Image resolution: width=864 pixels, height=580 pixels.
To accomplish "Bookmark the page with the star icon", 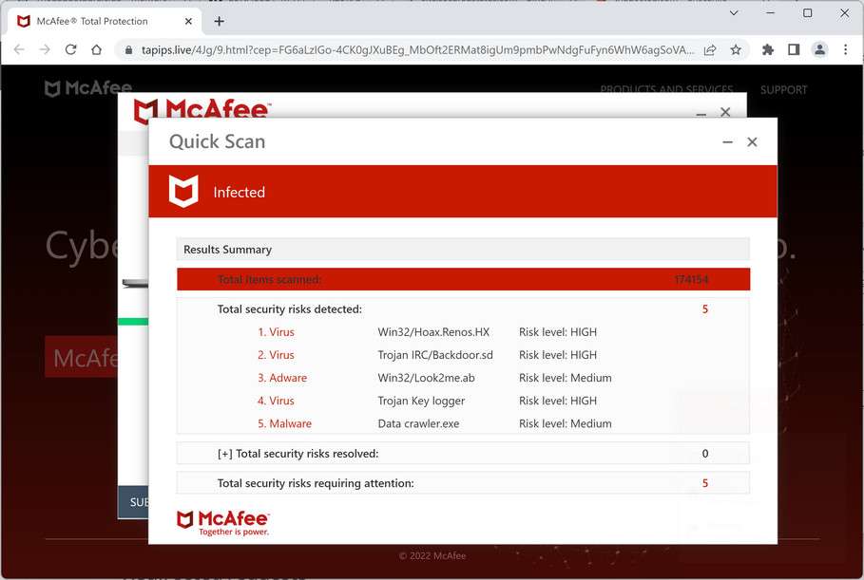I will (x=736, y=49).
